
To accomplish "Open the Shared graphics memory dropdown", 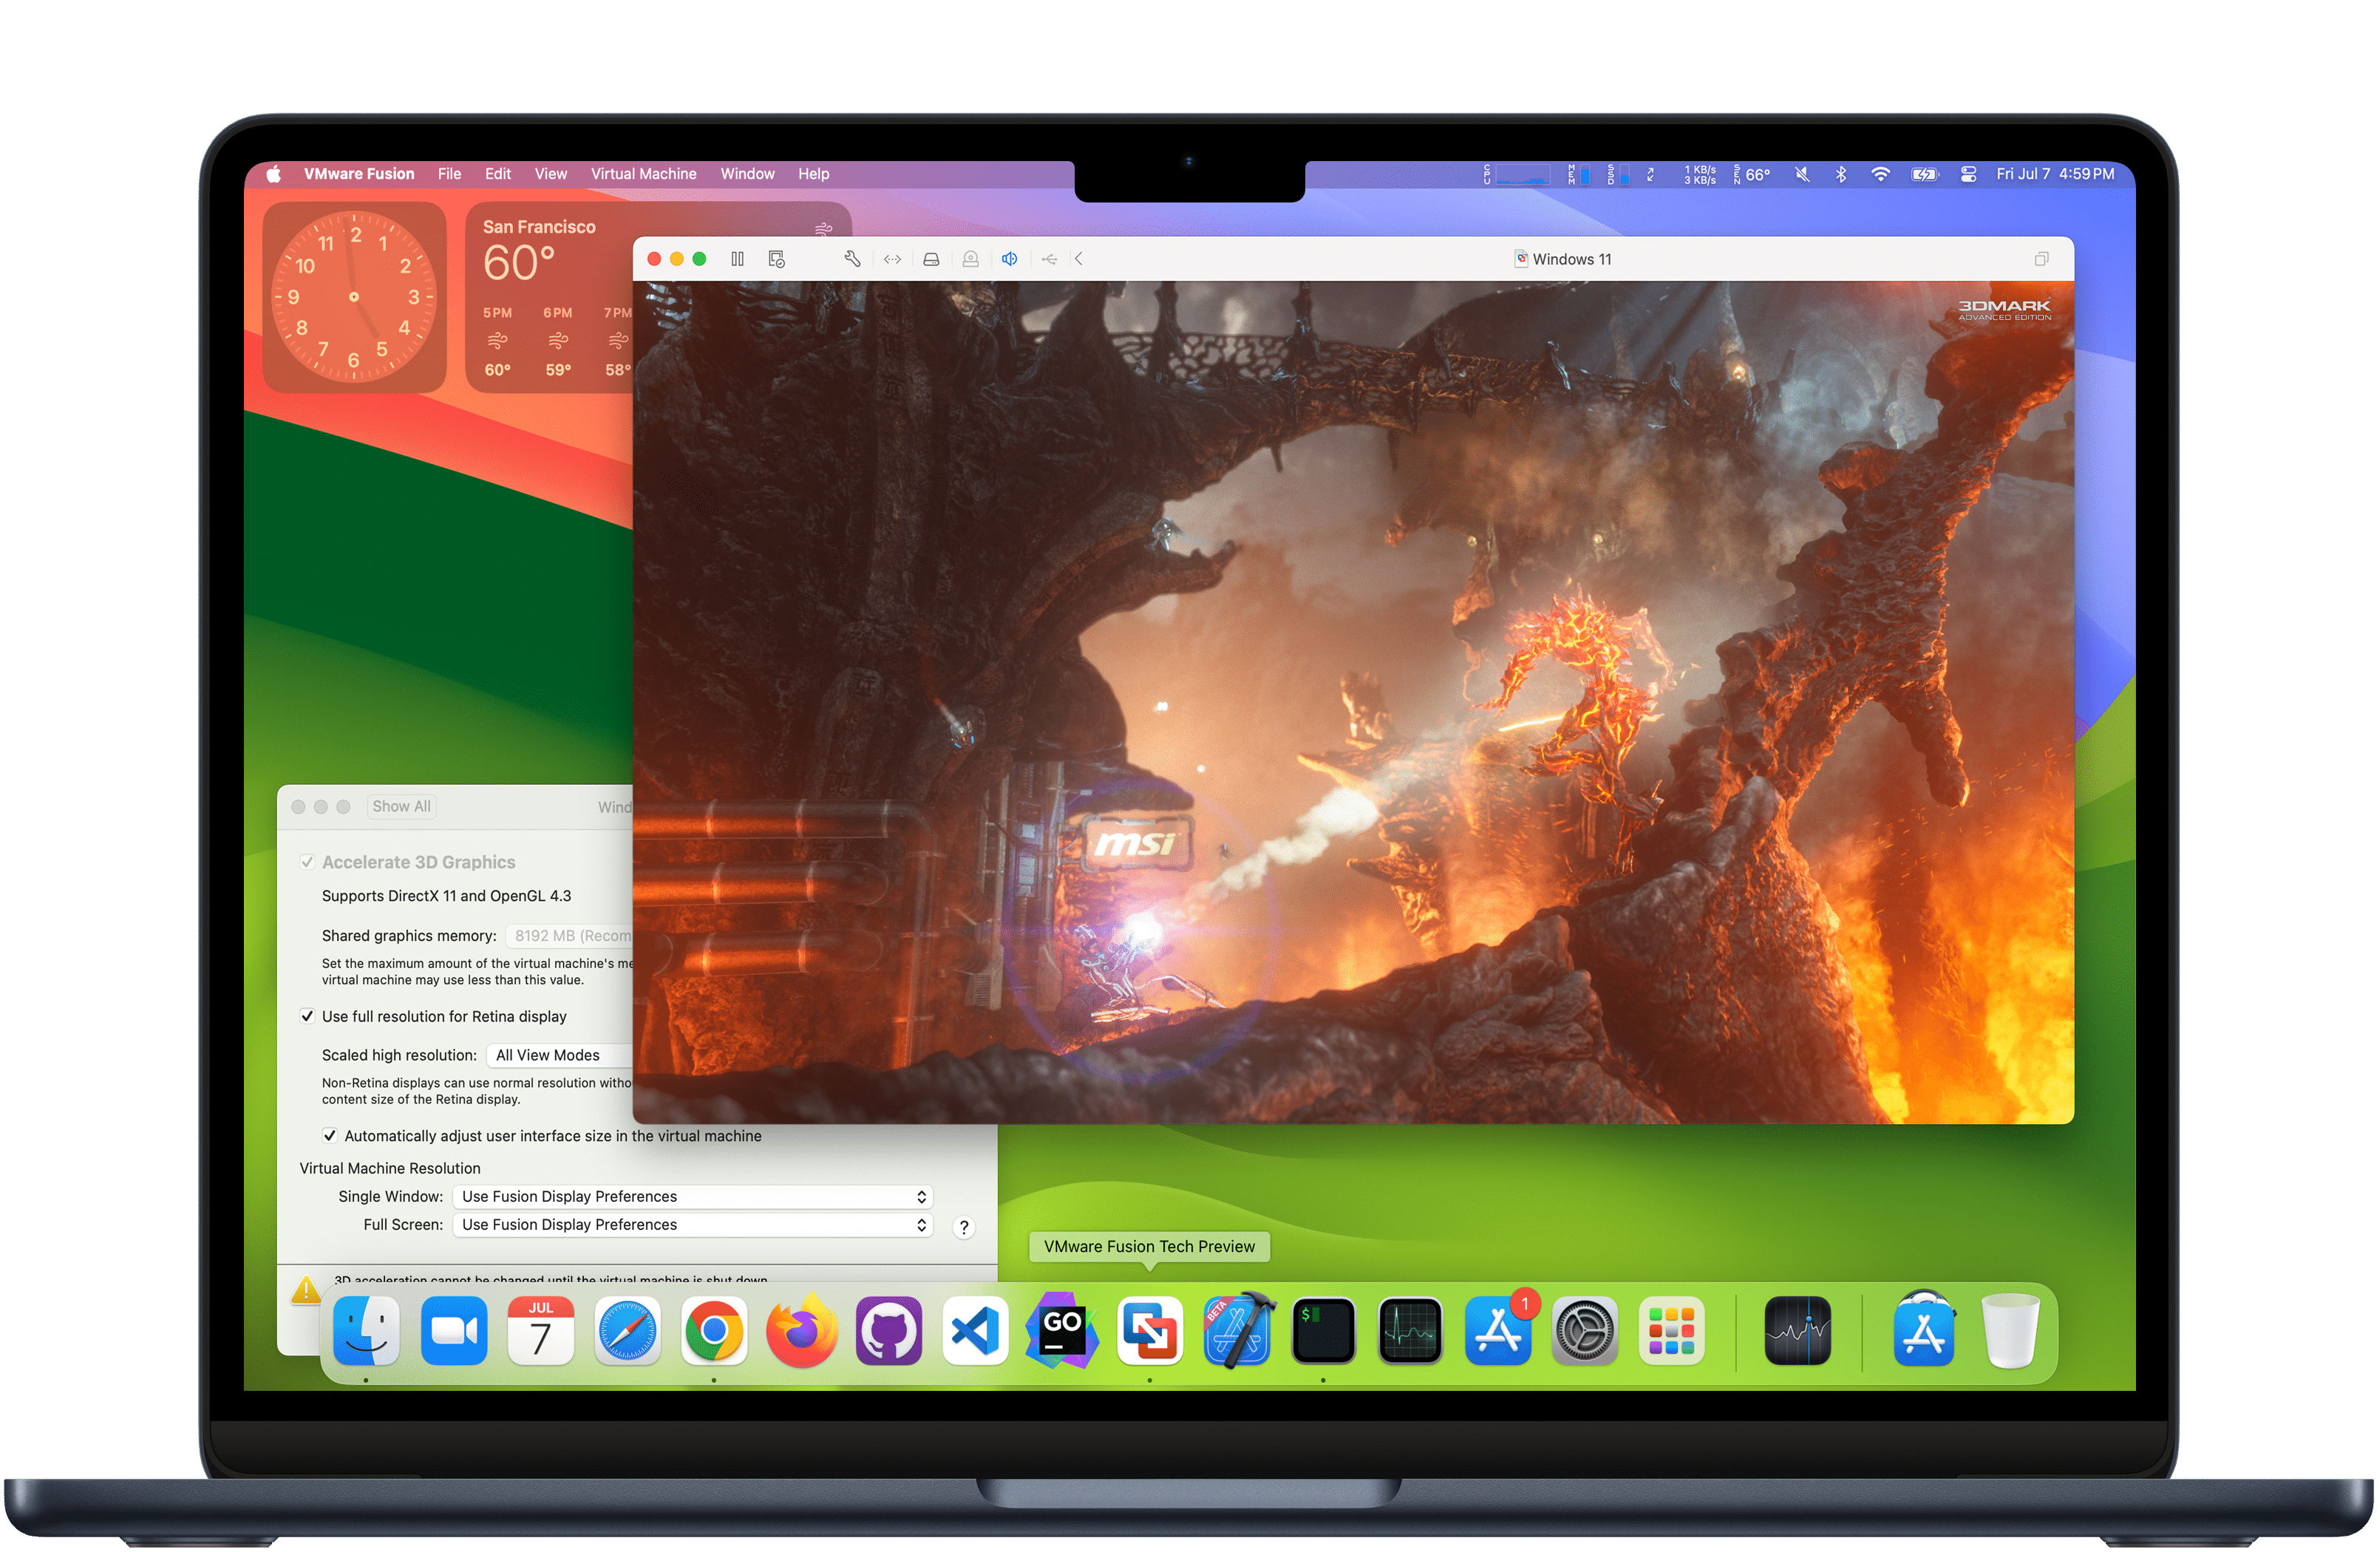I will point(569,937).
